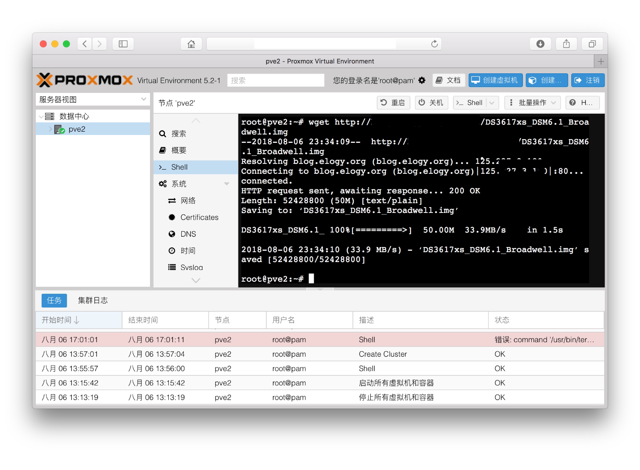This screenshot has height=470, width=640.
Task: Select the Shell task at 13:55:57
Action: 320,369
